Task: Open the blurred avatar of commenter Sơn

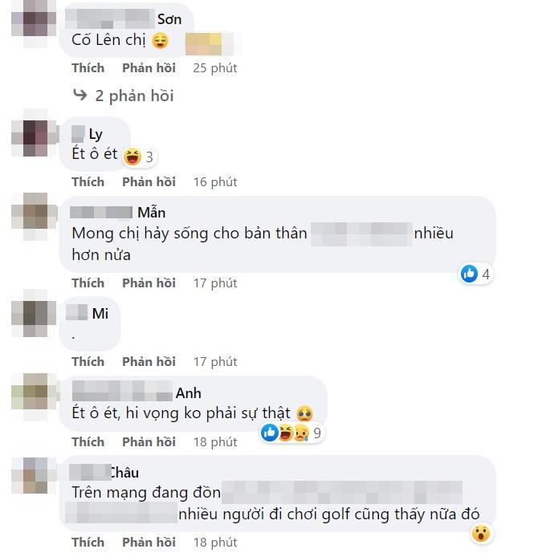Action: [34, 22]
